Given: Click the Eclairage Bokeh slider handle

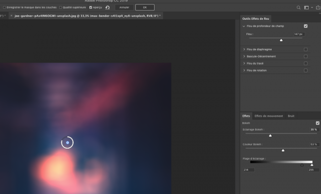Looking at the screenshot, I should 271,135.
